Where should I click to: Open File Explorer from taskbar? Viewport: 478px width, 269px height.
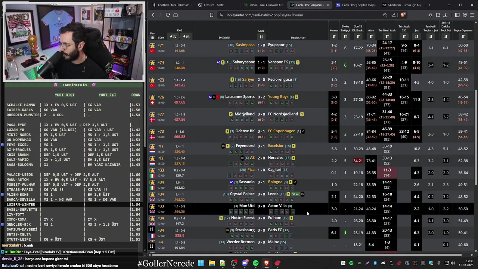point(211,263)
